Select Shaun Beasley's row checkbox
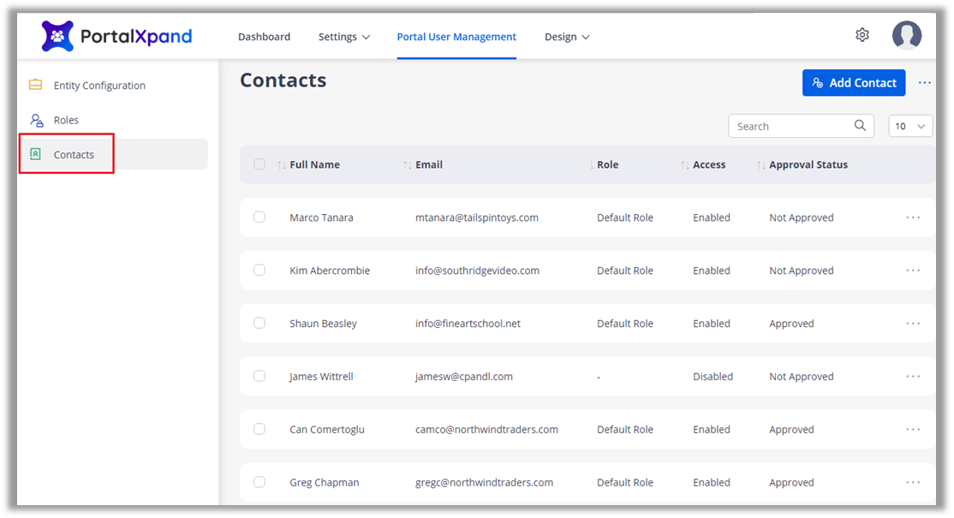The width and height of the screenshot is (954, 518). (259, 324)
